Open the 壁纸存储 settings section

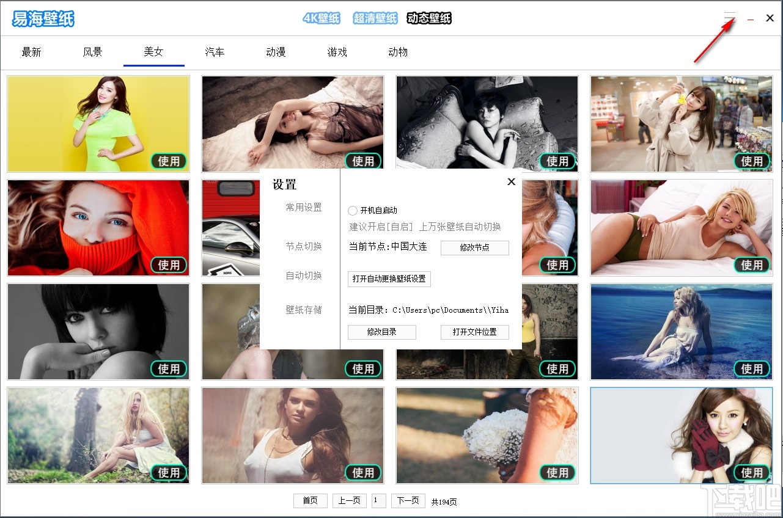(303, 310)
